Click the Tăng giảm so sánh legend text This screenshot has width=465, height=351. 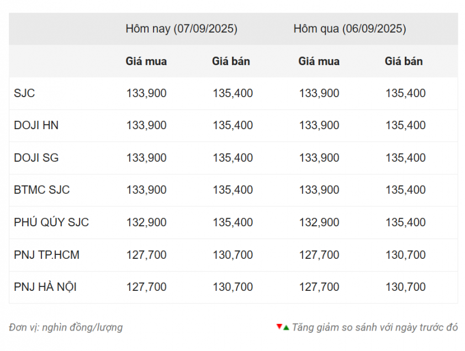coord(375,327)
